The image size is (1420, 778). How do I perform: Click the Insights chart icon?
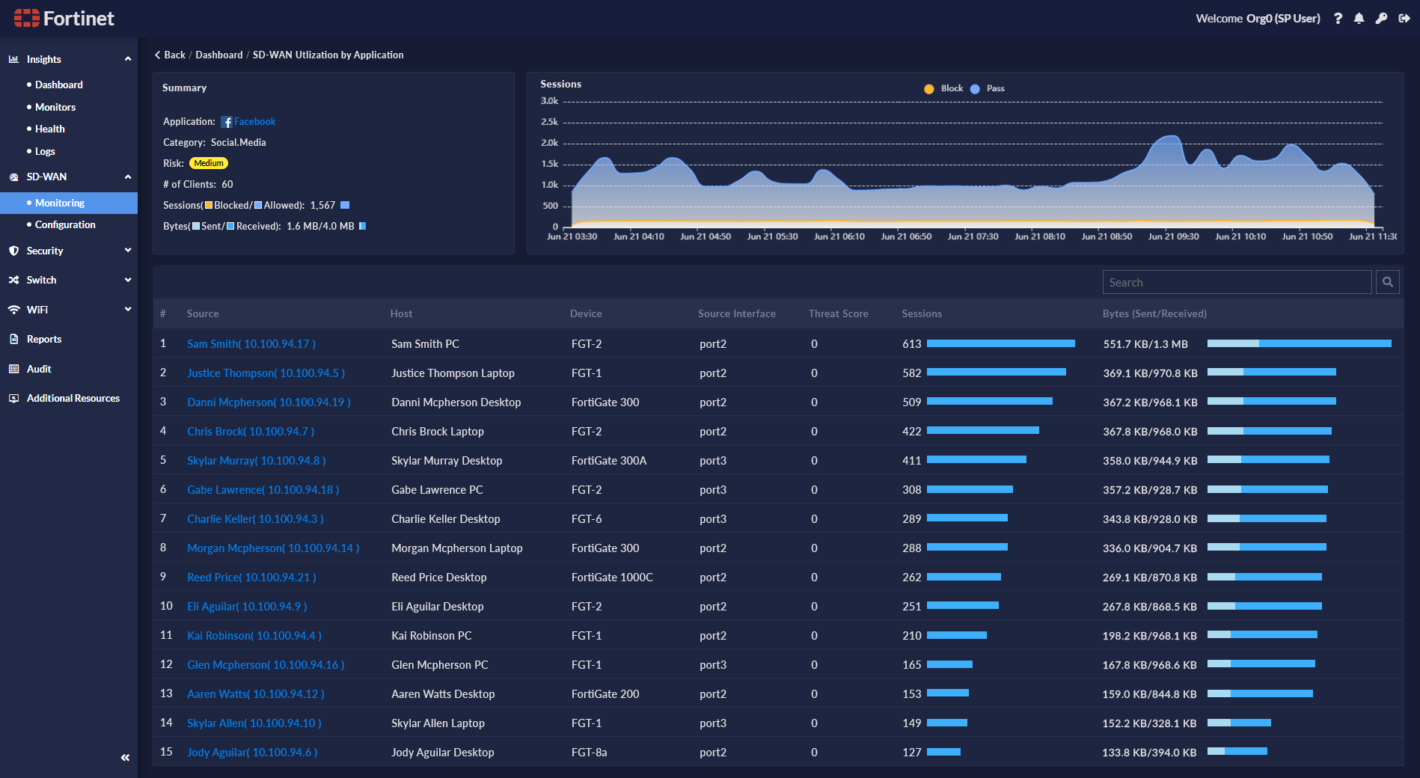pos(13,59)
